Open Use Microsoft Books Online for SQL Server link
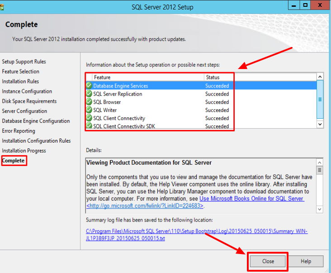This screenshot has height=273, width=331. pos(251,199)
